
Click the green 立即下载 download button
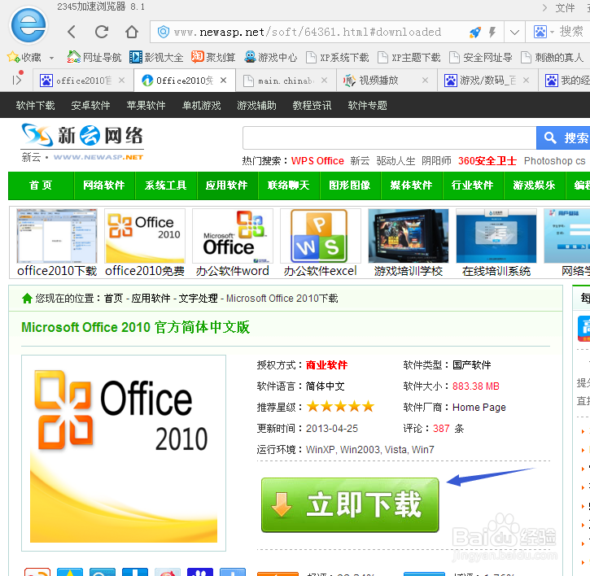(350, 505)
